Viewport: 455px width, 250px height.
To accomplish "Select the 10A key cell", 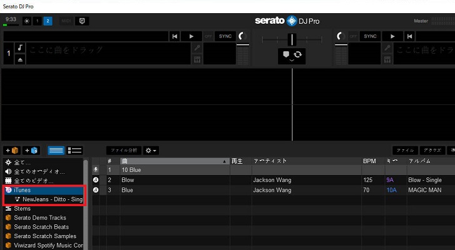I will pos(391,190).
